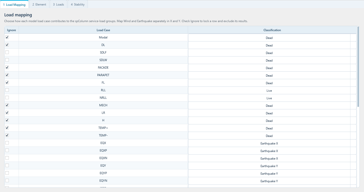364x192 pixels.
Task: Select the TEMP- load case cell
Action: pos(103,135)
